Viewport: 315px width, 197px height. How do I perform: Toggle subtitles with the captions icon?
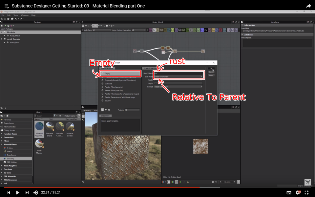(x=289, y=193)
